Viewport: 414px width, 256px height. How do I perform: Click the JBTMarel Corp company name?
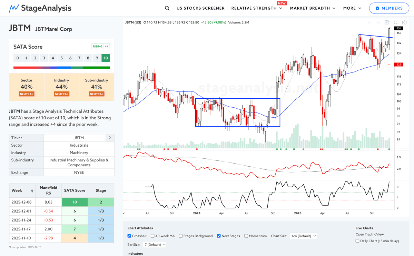[54, 29]
